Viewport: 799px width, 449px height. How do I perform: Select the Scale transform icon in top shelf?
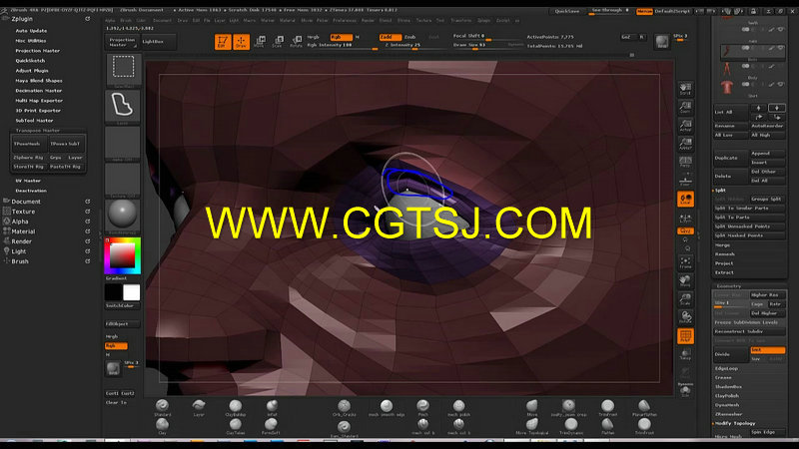pyautogui.click(x=279, y=41)
